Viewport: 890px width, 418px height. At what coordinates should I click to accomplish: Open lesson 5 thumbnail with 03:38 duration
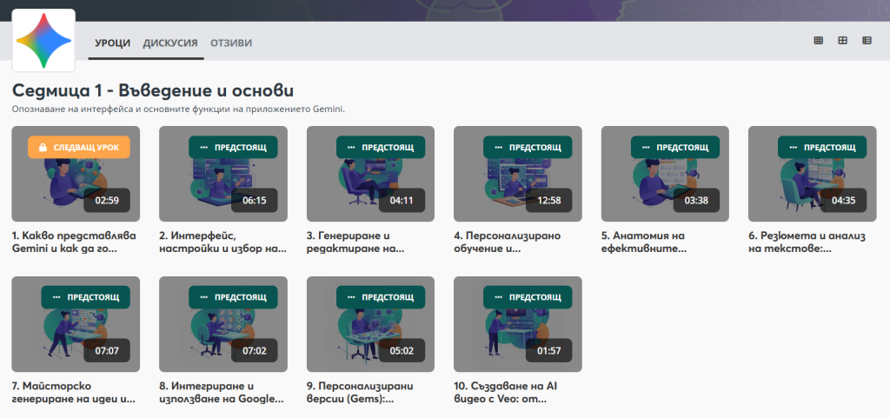(665, 174)
